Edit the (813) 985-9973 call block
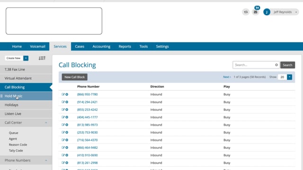The height and width of the screenshot is (170, 303). pos(63,125)
